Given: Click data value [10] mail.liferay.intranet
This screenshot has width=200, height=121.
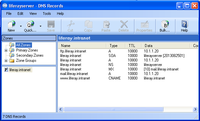Looking at the screenshot, I should point(161,69).
